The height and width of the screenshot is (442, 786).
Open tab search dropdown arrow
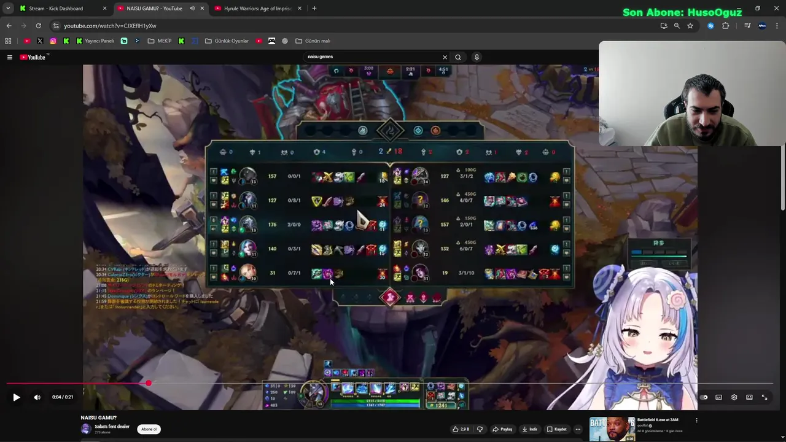(x=7, y=9)
